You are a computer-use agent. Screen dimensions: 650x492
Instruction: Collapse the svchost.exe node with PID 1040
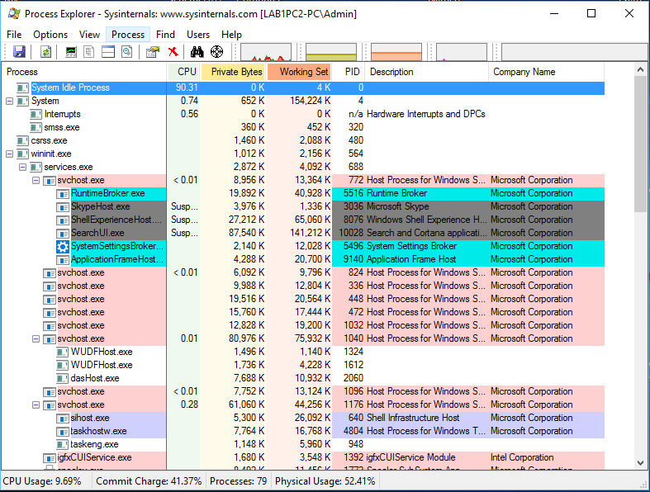pyautogui.click(x=36, y=338)
